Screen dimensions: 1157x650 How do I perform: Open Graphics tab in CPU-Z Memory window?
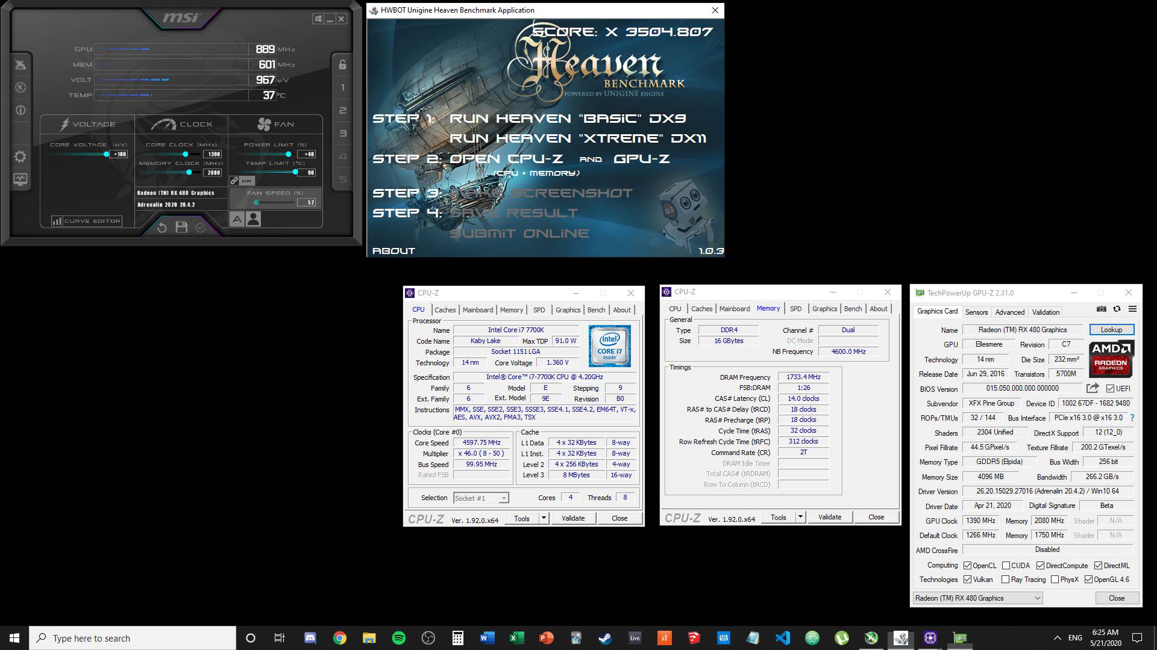coord(824,309)
